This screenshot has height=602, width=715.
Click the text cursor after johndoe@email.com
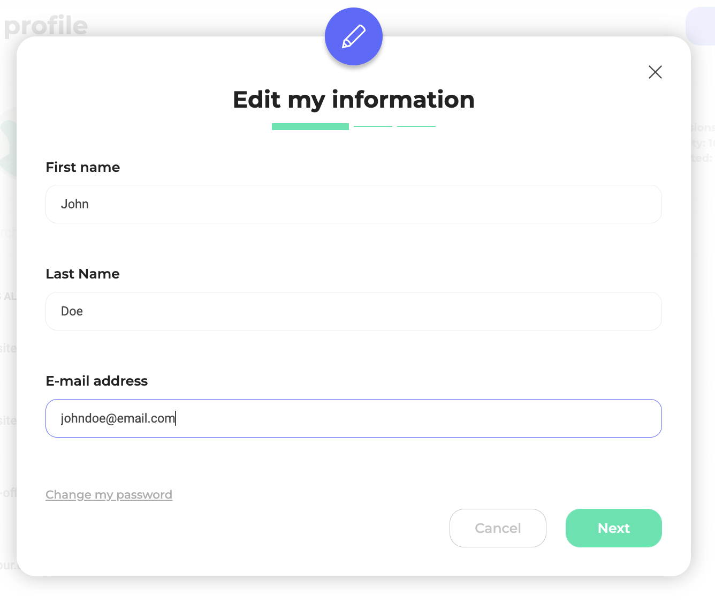point(176,418)
